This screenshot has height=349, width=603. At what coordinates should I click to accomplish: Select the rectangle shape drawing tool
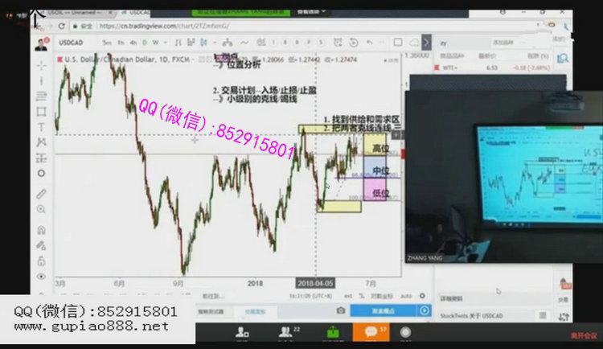41,111
